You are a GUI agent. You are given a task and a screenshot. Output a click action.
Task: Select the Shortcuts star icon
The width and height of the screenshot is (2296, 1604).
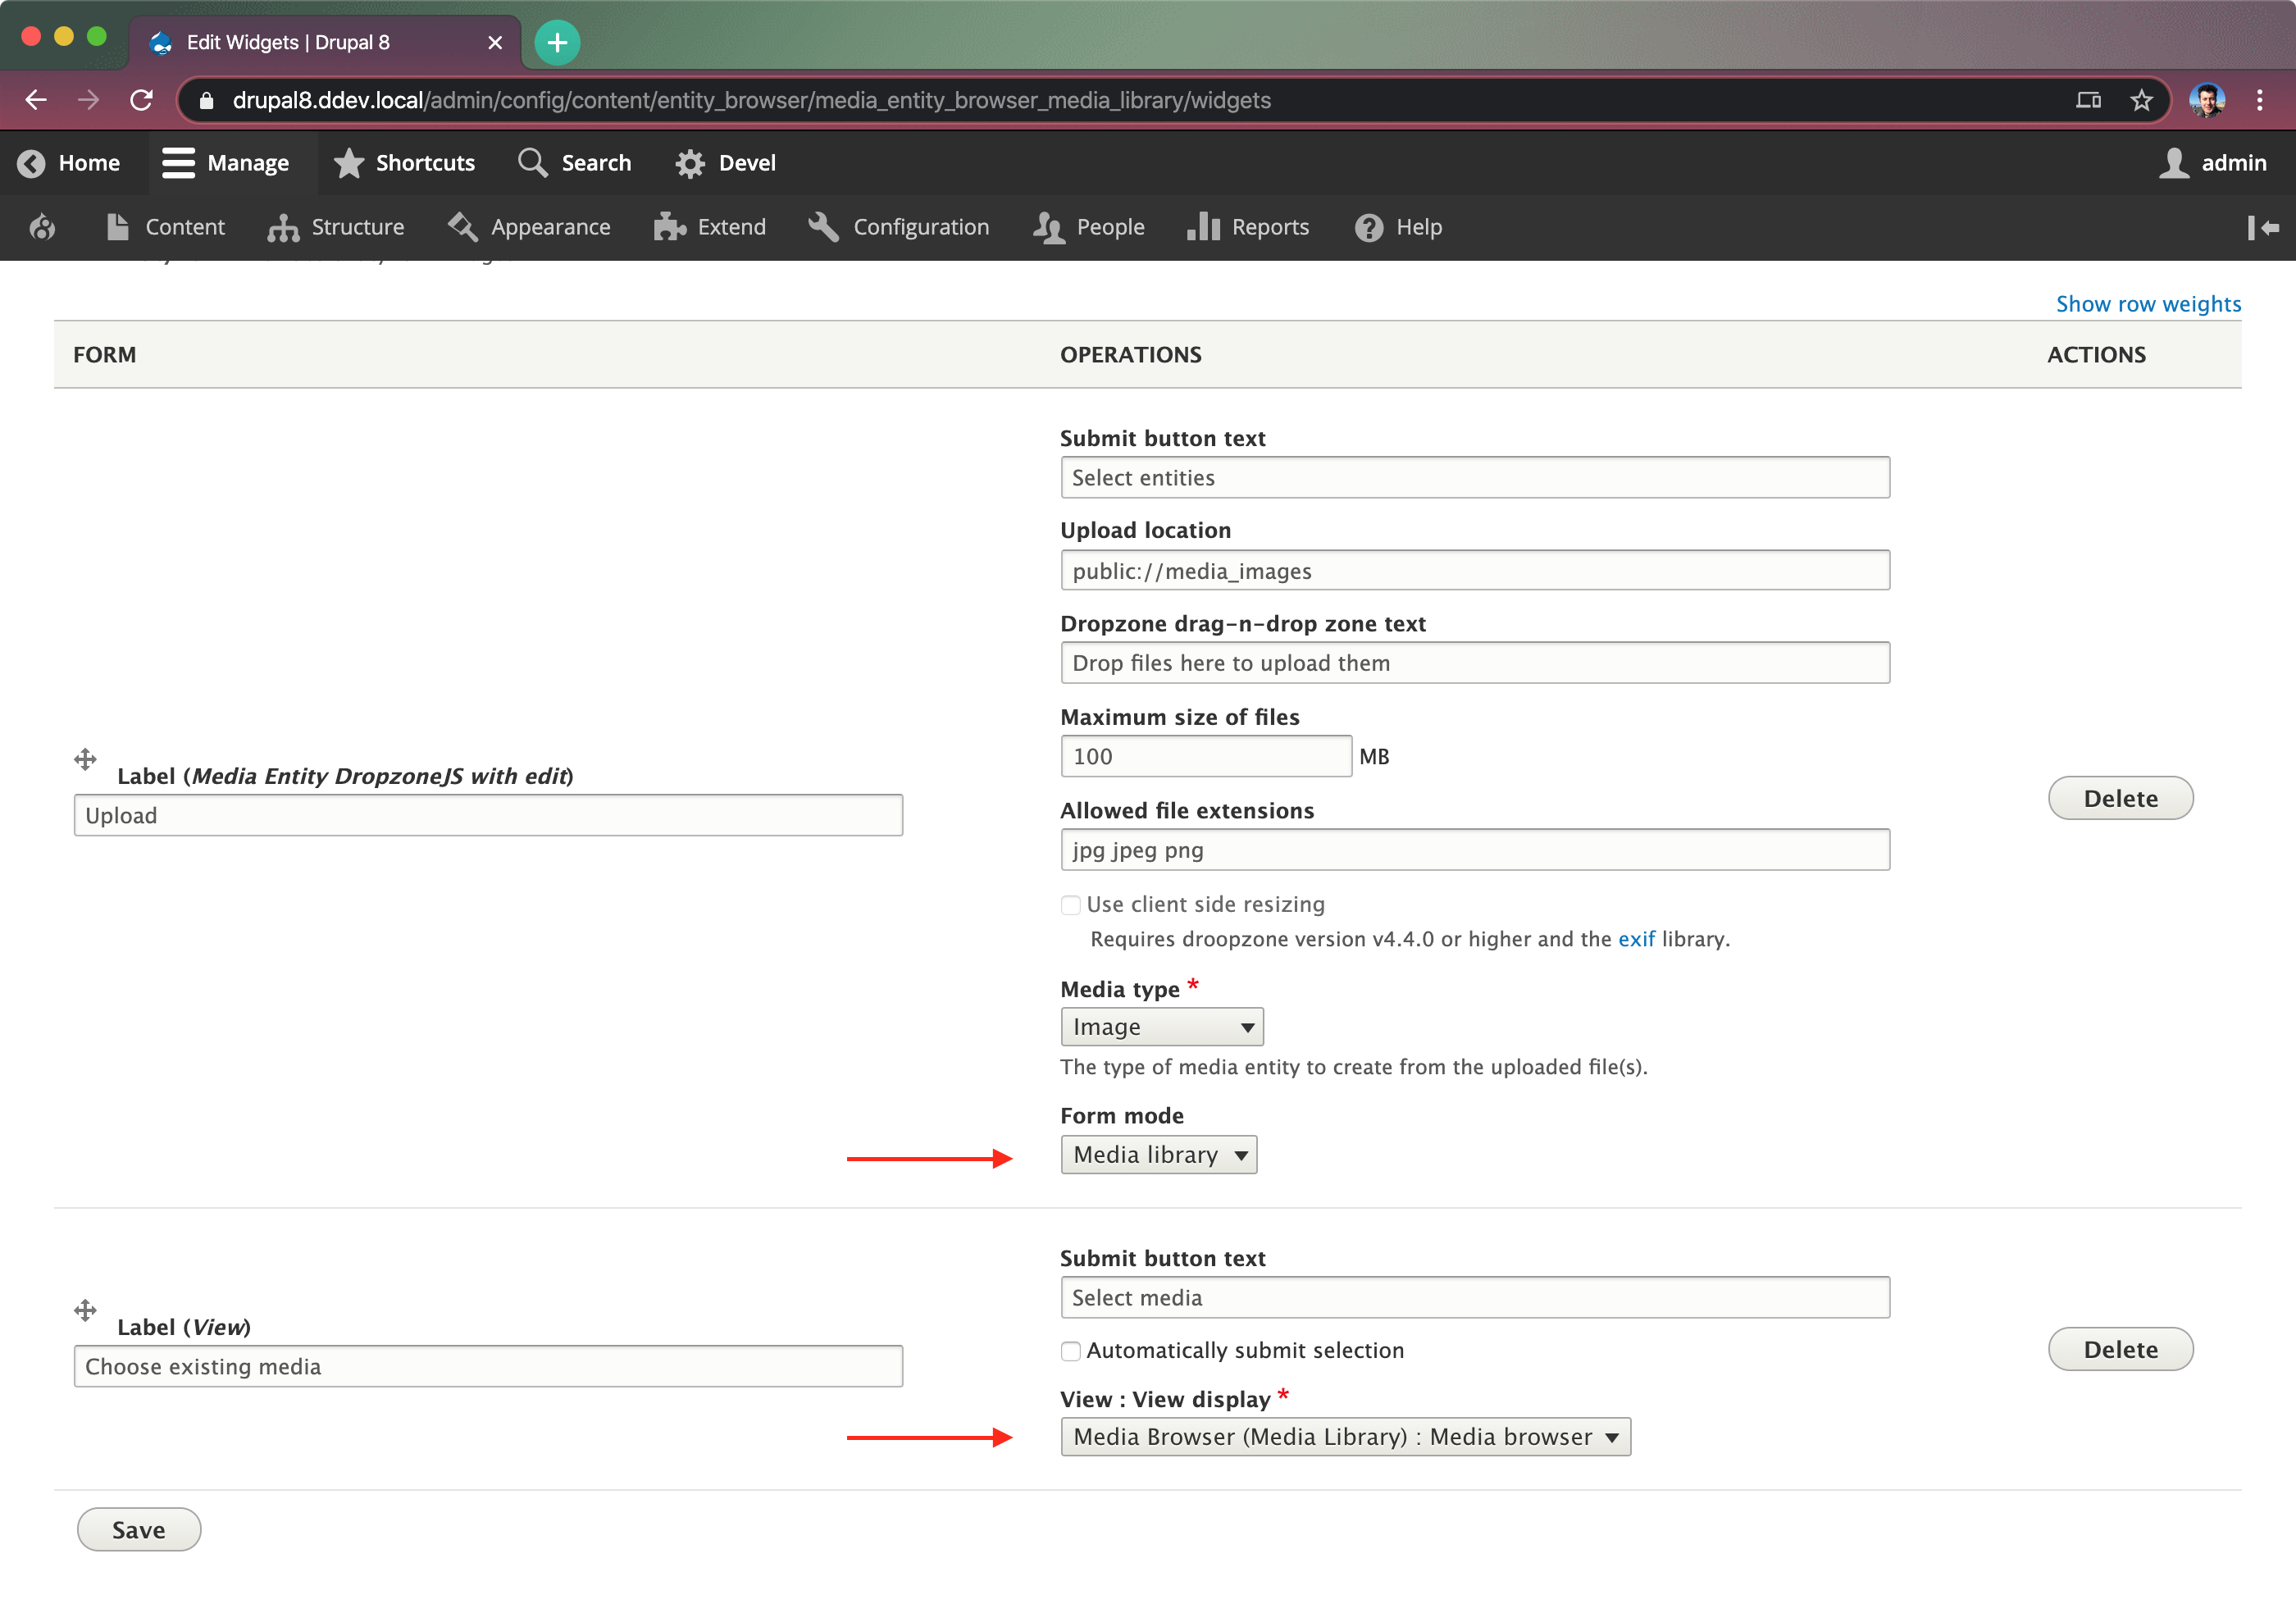pos(348,163)
